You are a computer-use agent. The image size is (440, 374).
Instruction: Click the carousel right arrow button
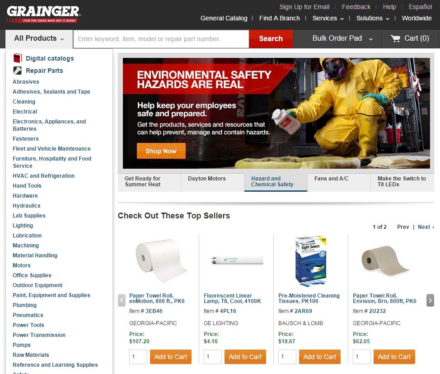tap(430, 300)
